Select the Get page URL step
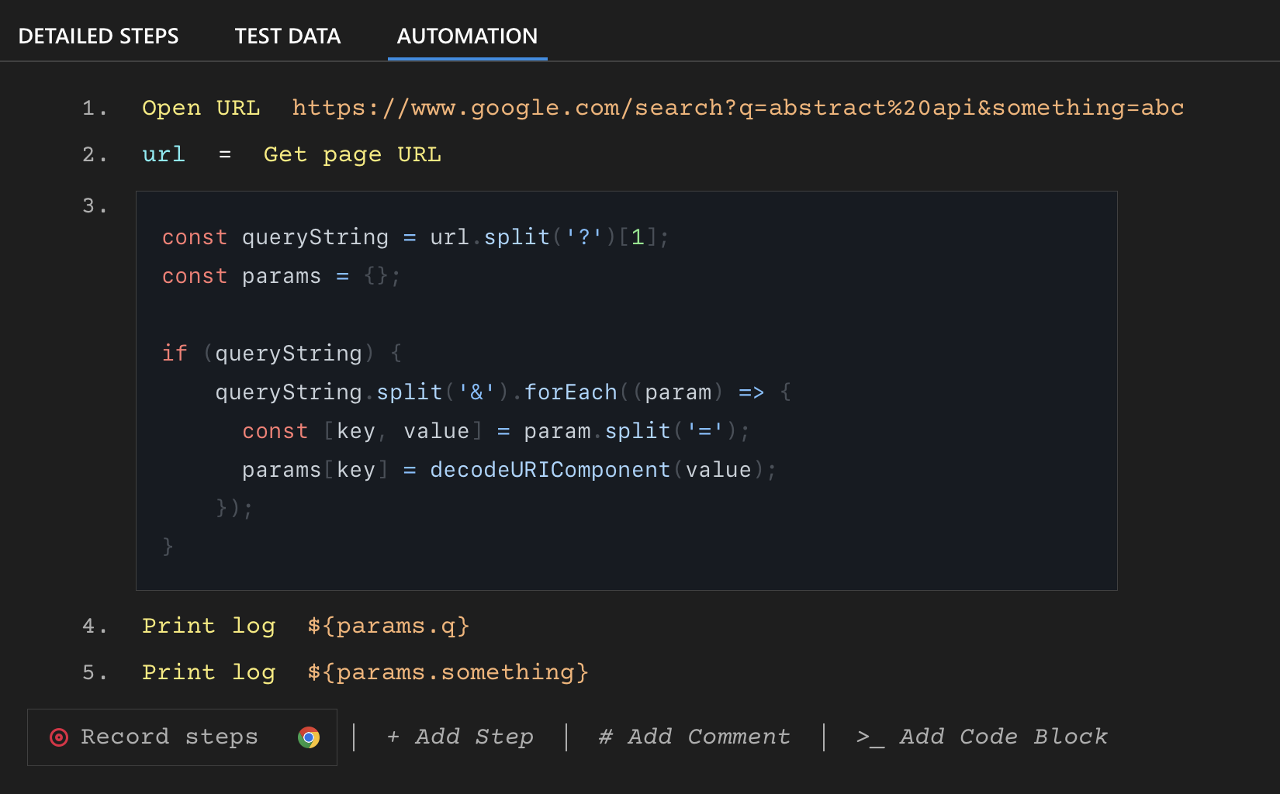The width and height of the screenshot is (1280, 794). point(353,154)
